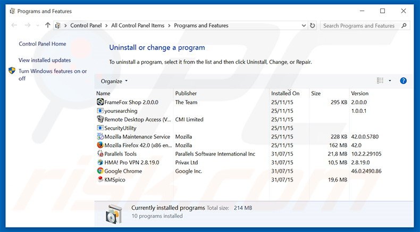Click the Parallels Tools icon
Image resolution: width=420 pixels, height=232 pixels.
pyautogui.click(x=100, y=154)
